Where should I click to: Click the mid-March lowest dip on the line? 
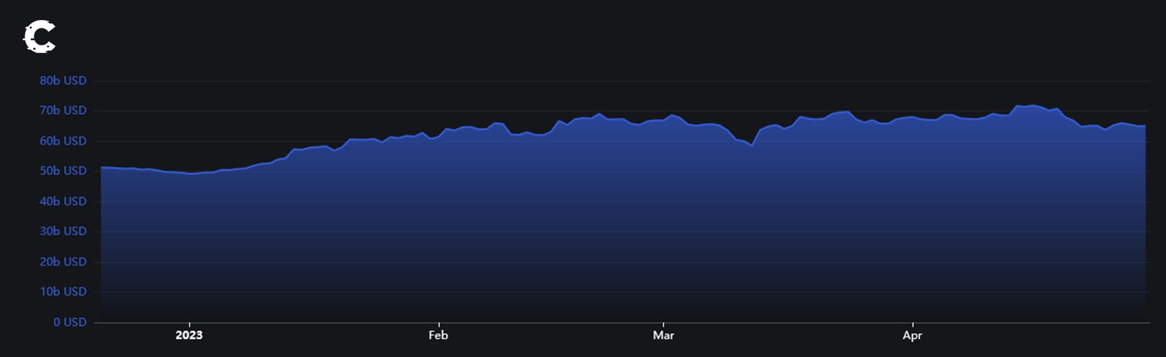751,146
